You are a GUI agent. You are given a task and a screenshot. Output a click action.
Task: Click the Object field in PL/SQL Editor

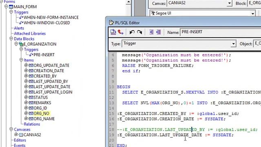click(x=257, y=44)
